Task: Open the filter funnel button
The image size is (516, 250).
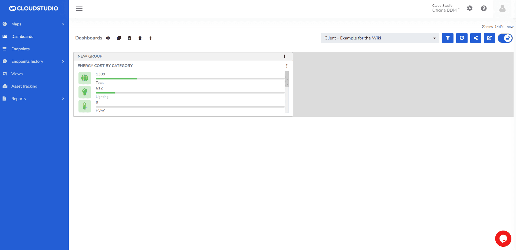Action: (448, 38)
